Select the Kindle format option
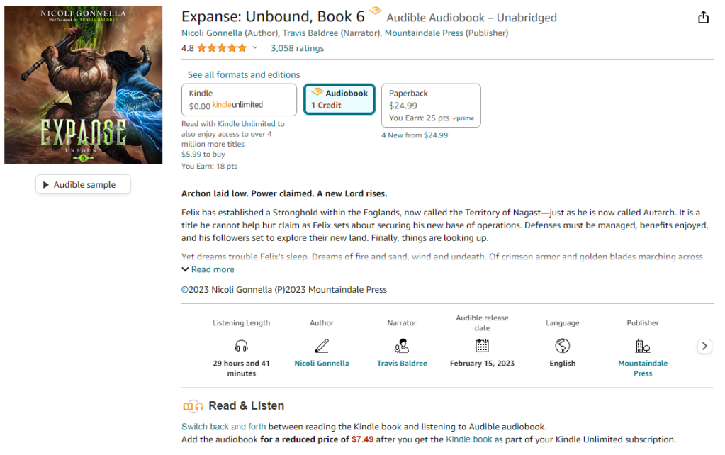This screenshot has width=725, height=455. tap(239, 100)
